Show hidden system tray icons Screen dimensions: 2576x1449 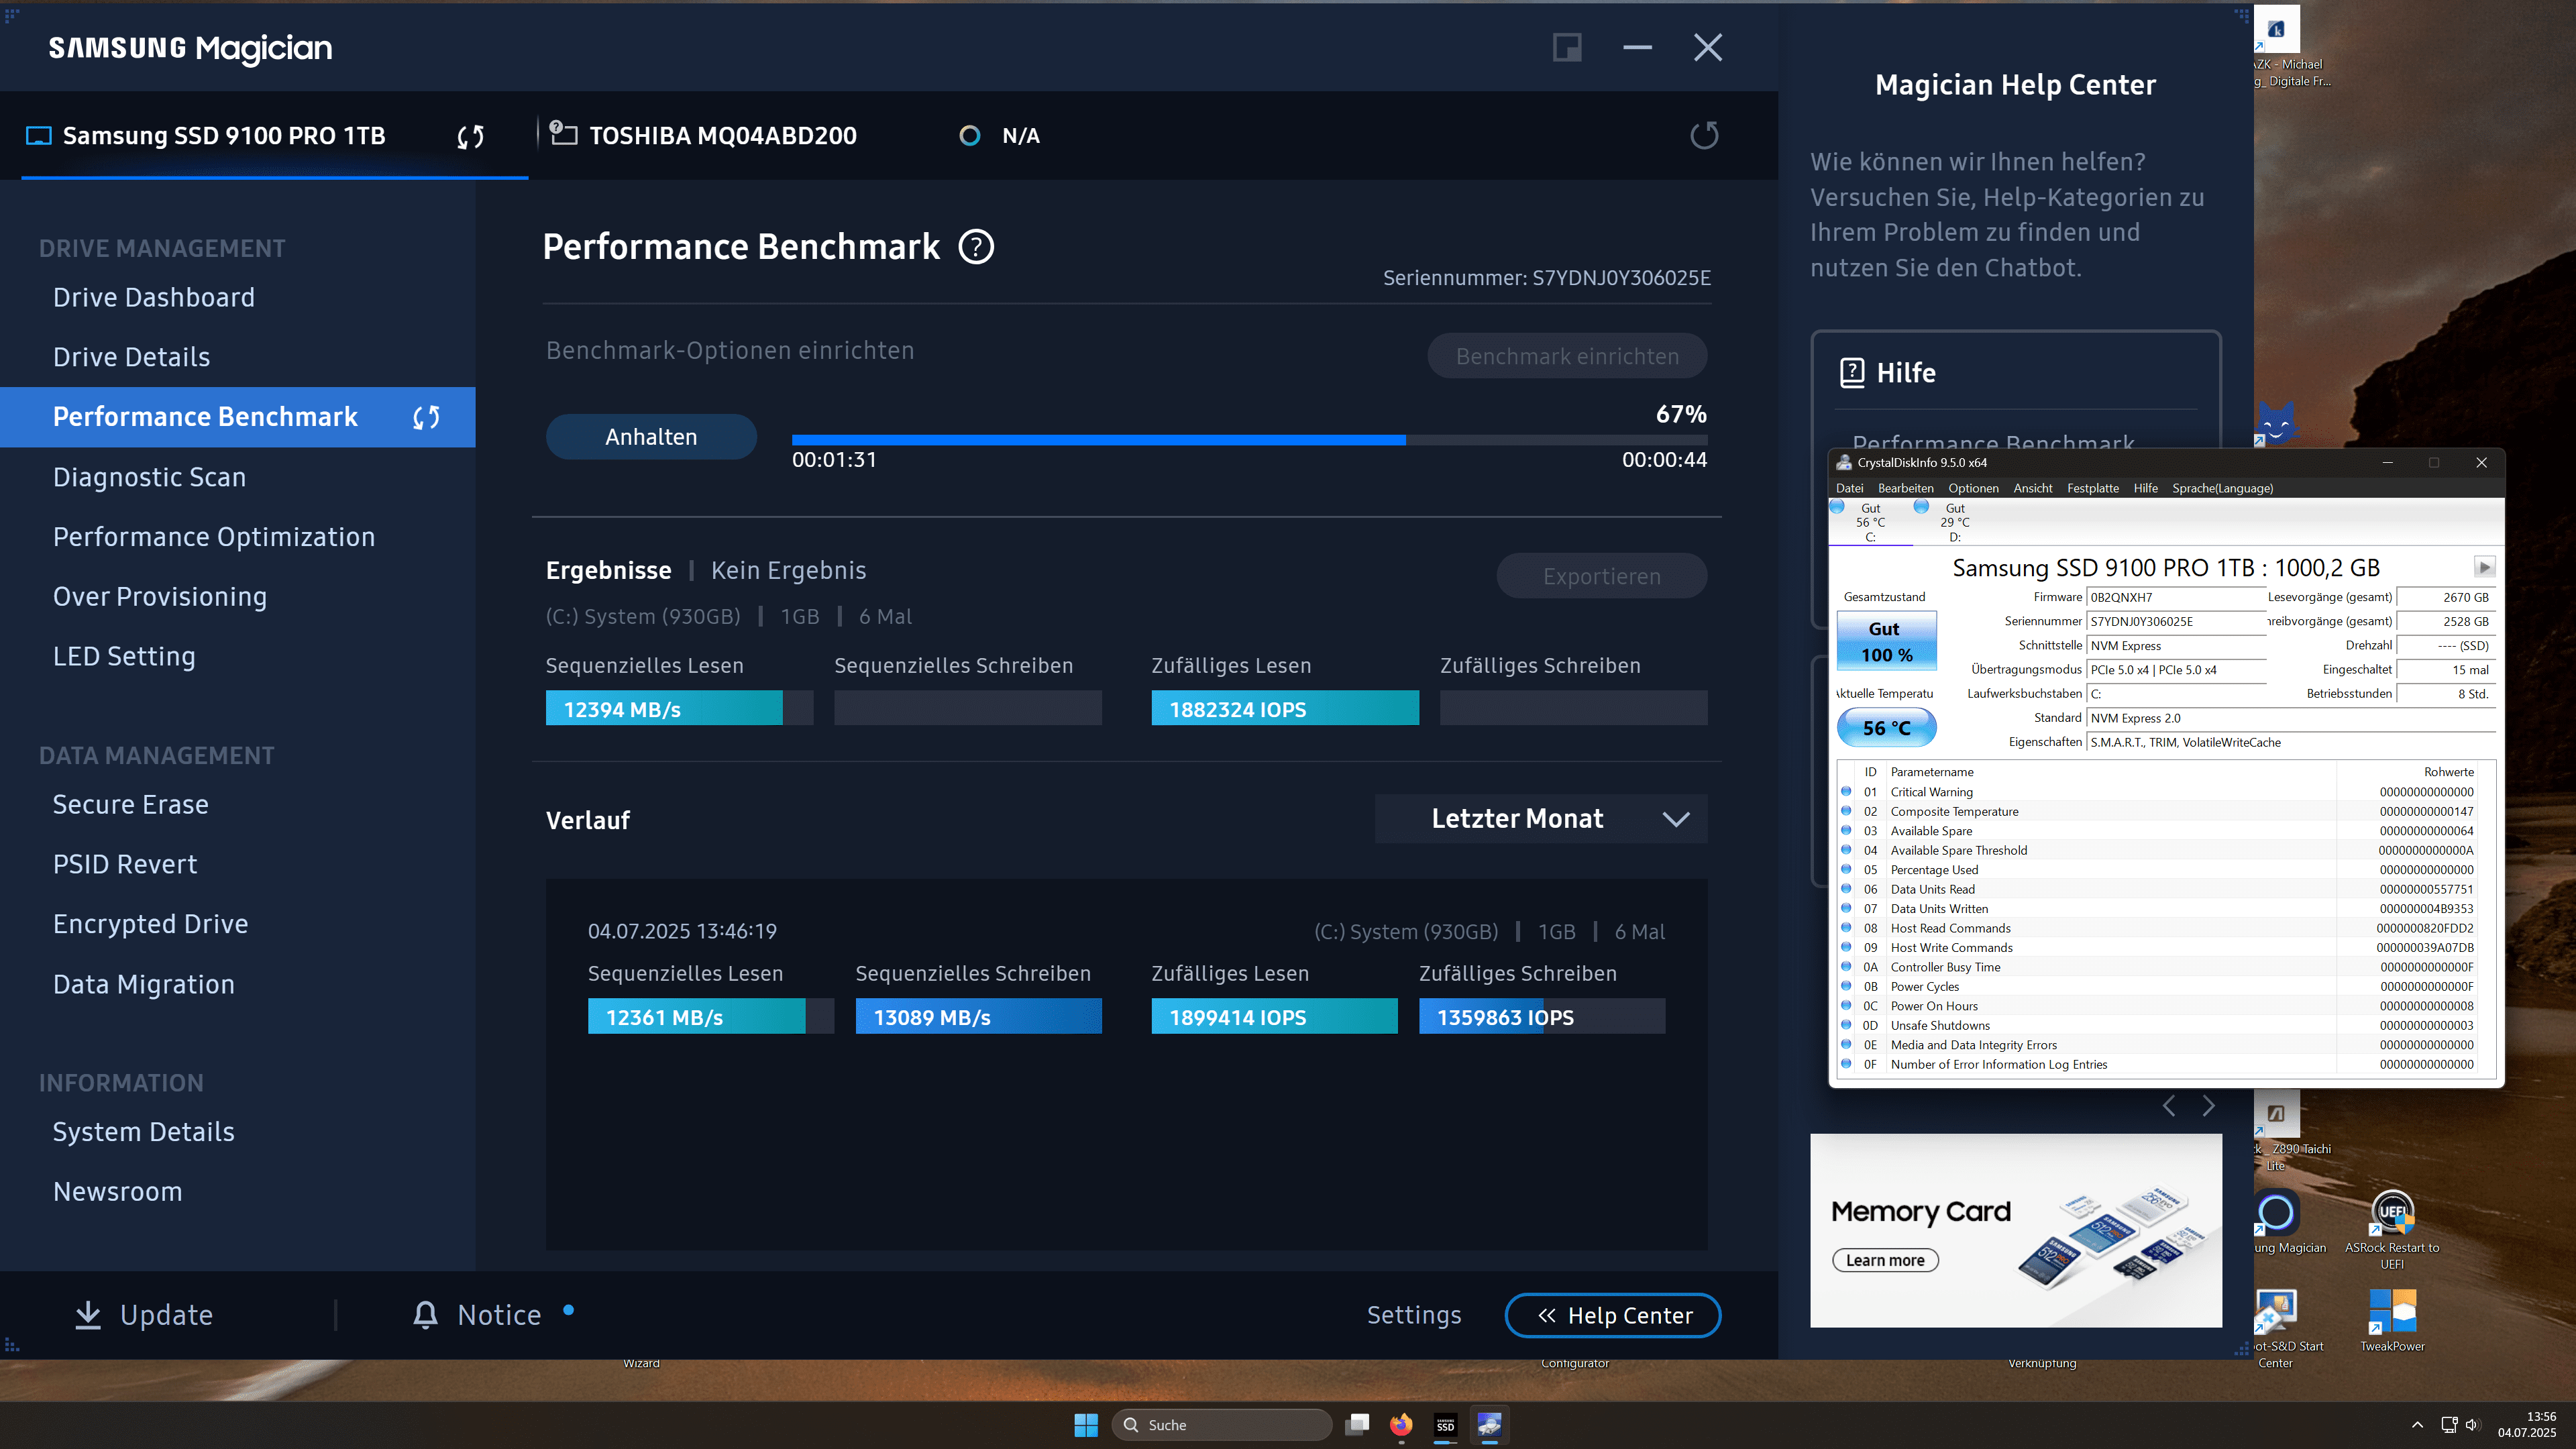tap(2417, 1424)
